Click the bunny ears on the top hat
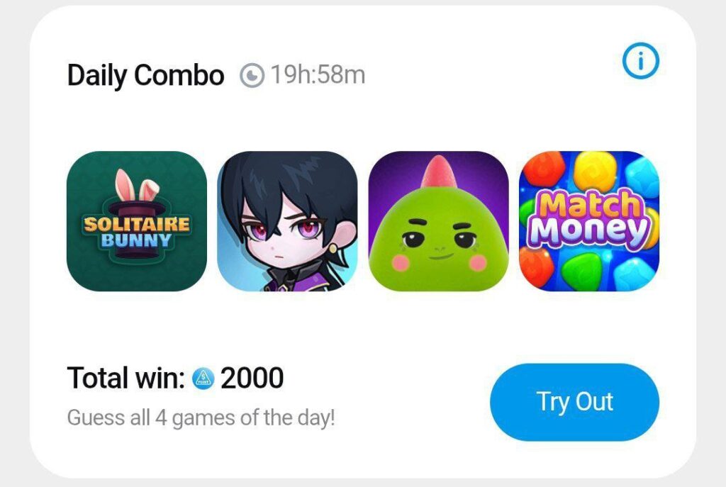 point(137,185)
